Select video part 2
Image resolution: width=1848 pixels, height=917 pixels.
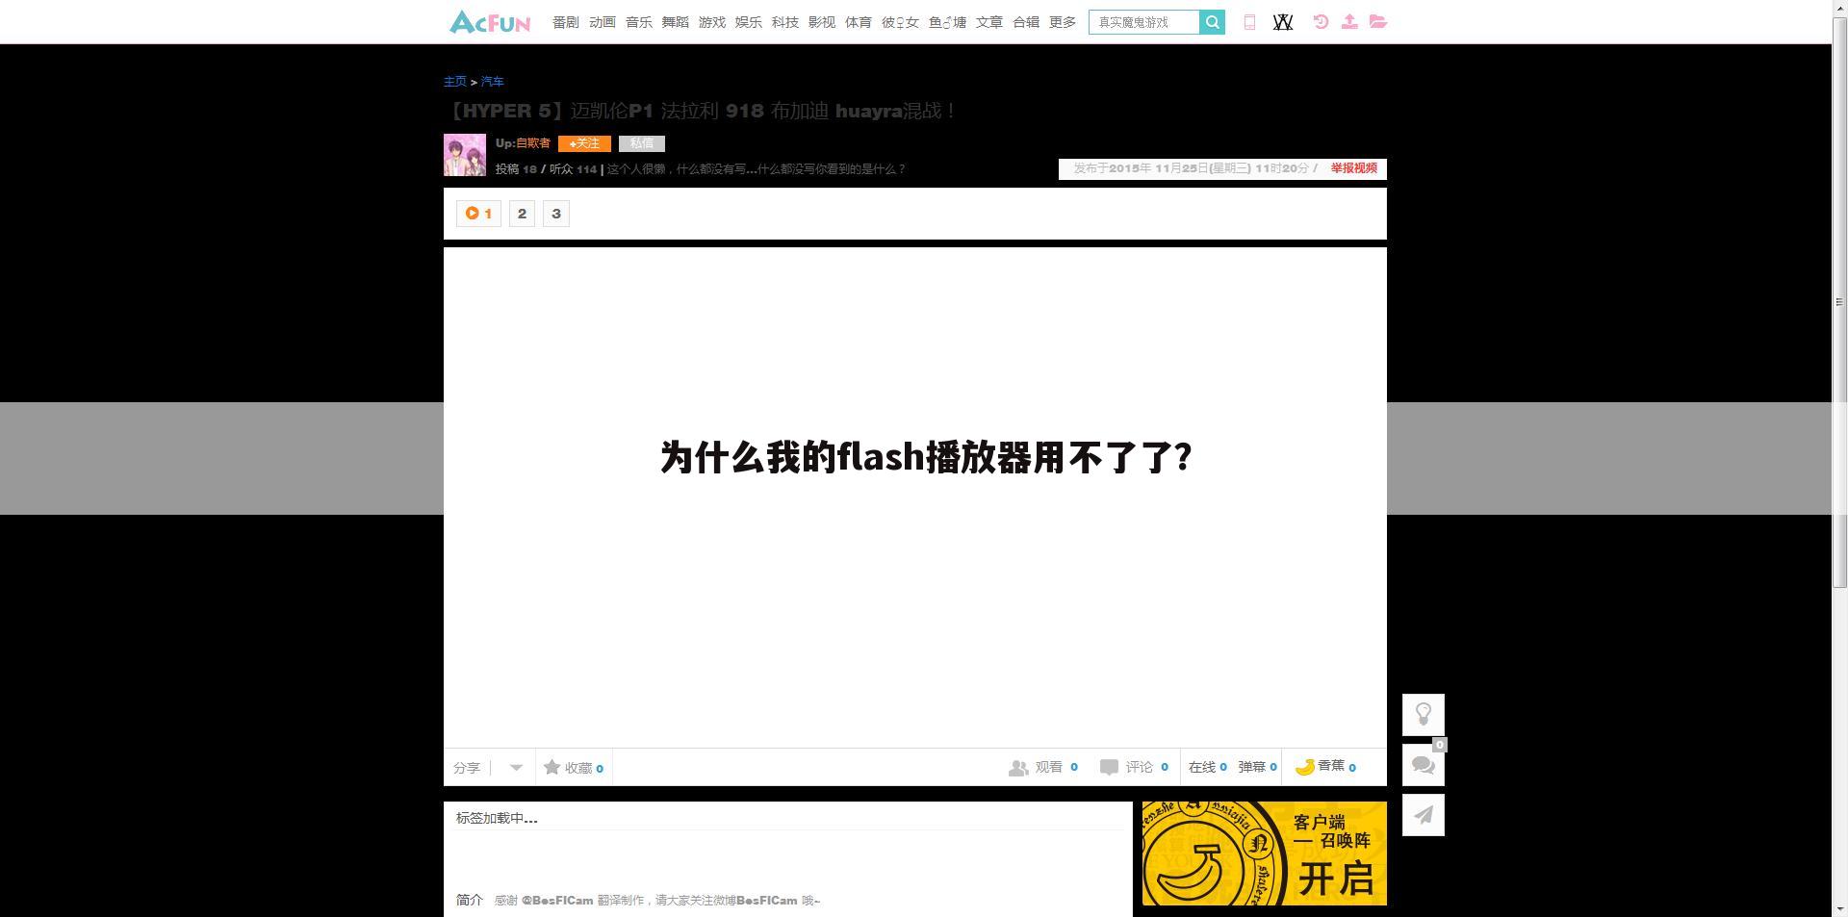click(523, 214)
